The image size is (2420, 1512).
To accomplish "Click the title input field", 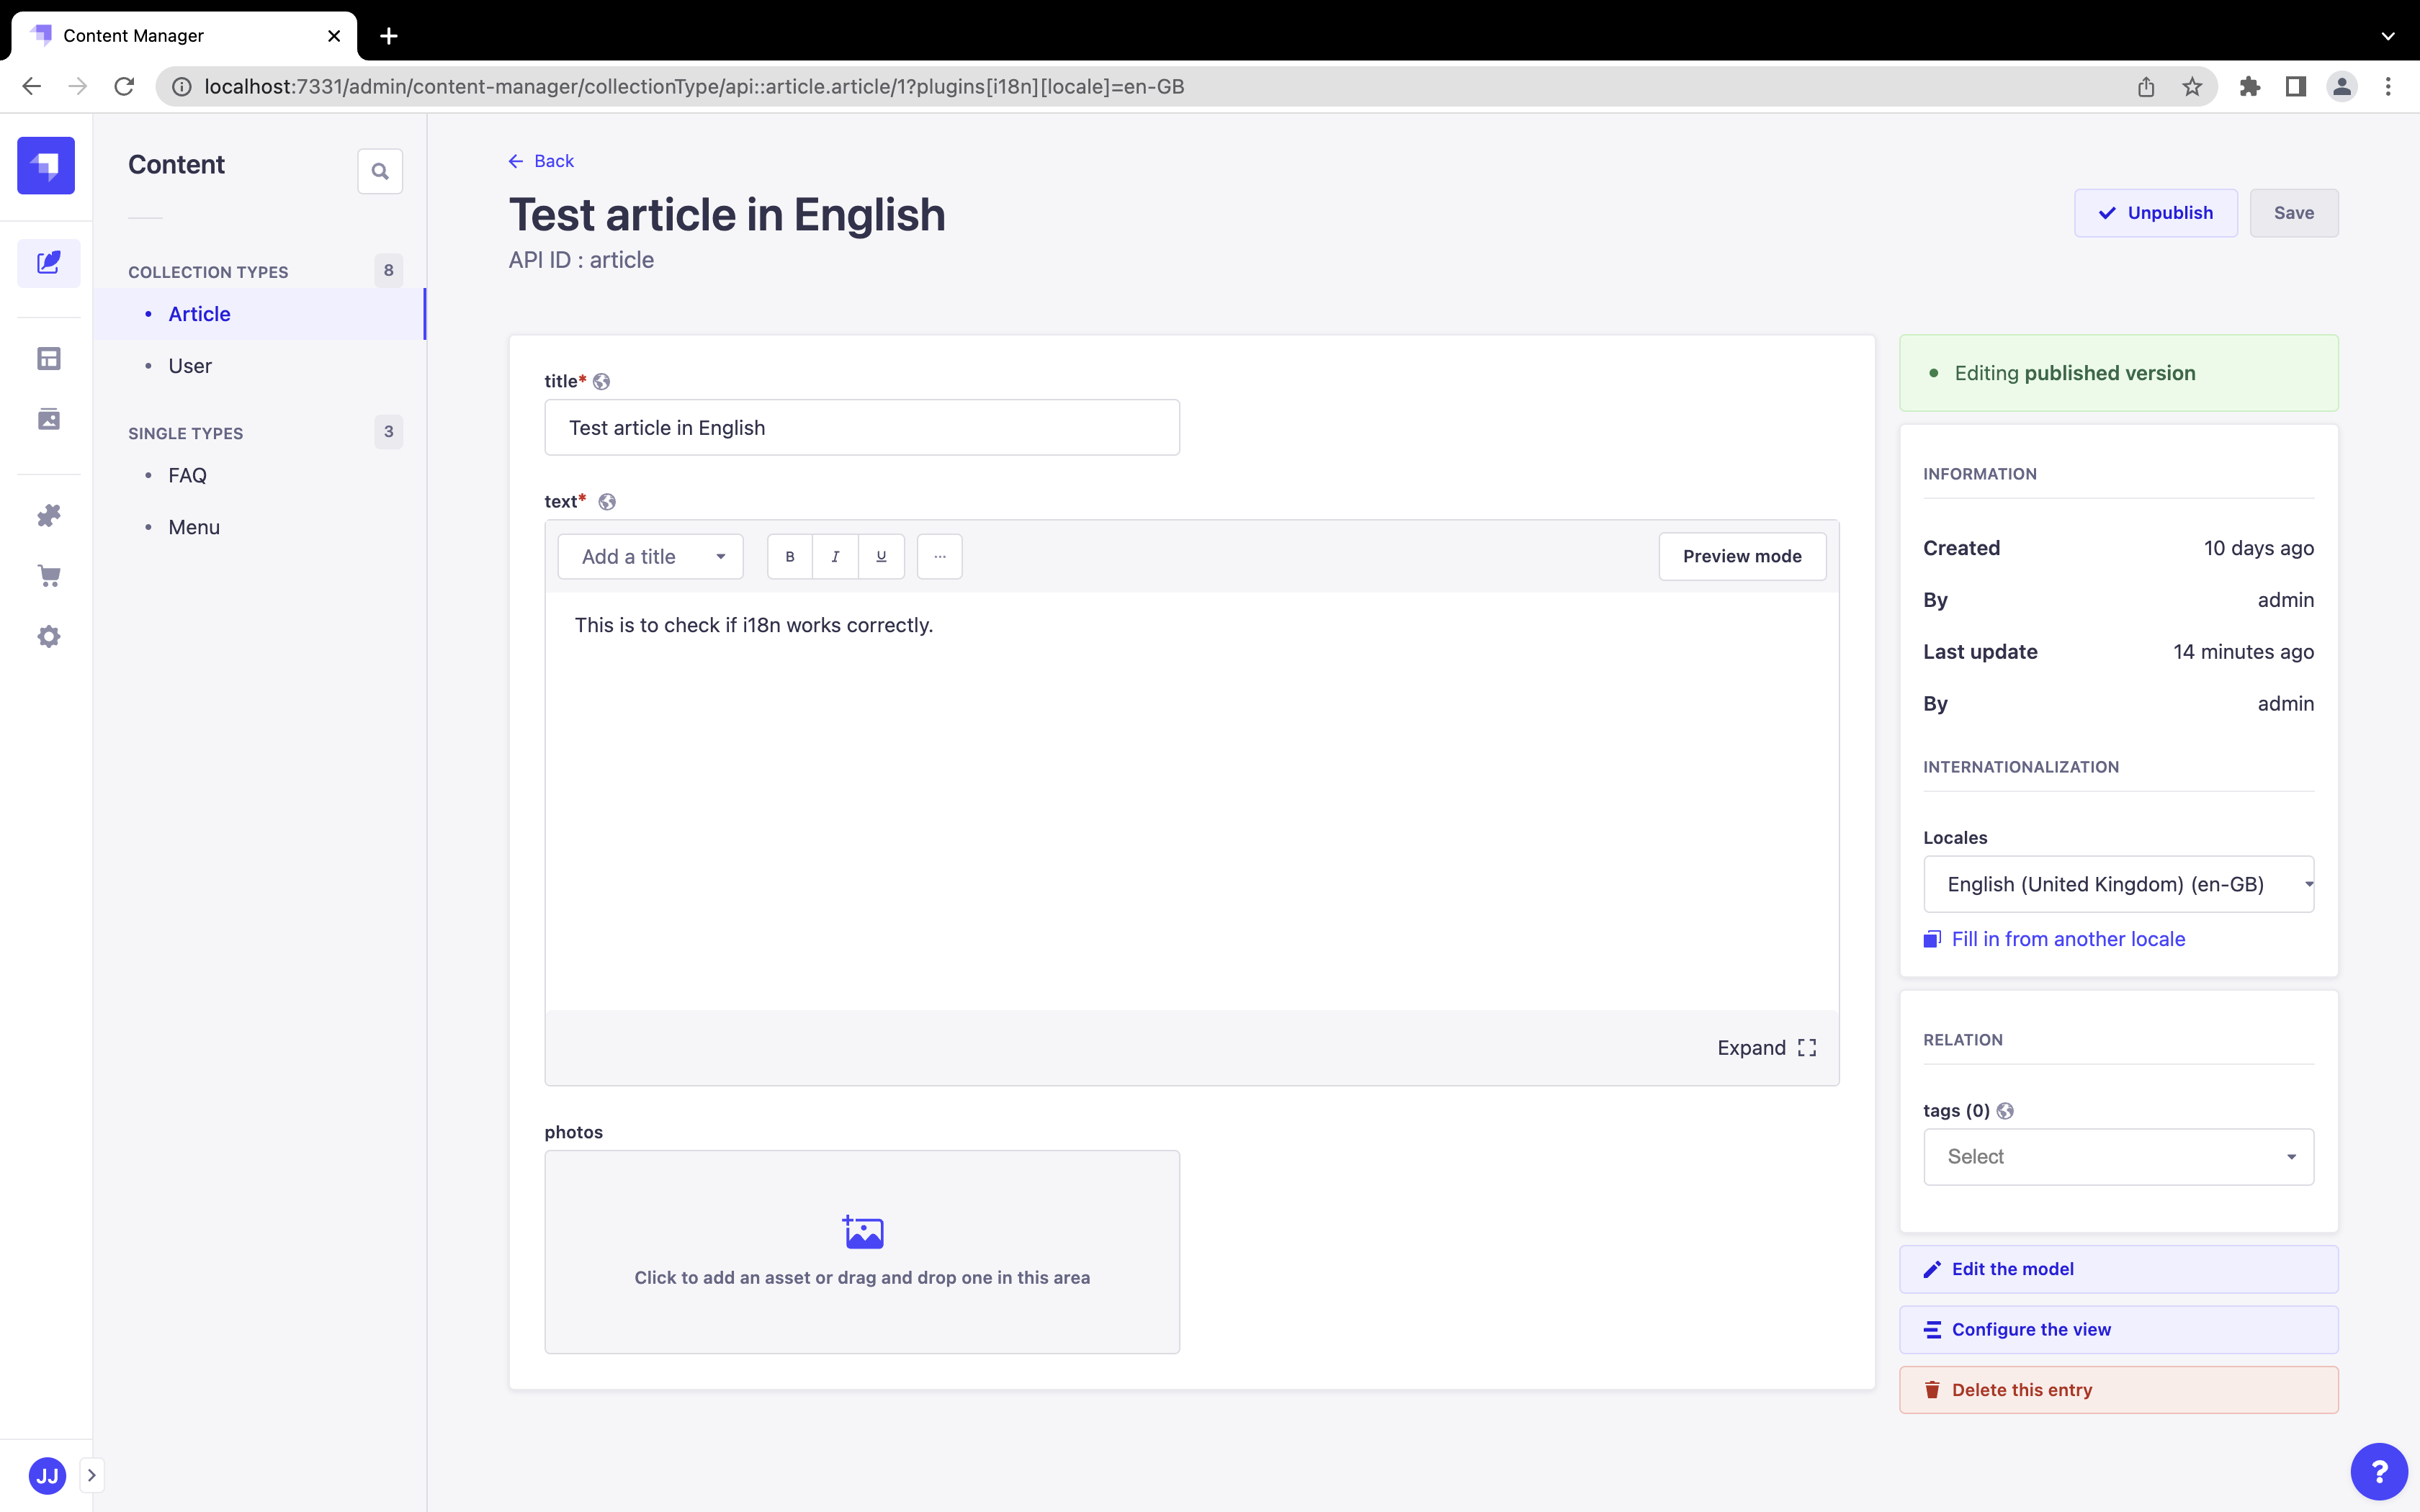I will click(861, 428).
